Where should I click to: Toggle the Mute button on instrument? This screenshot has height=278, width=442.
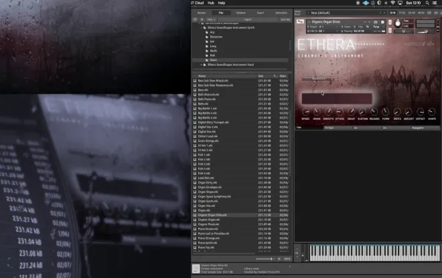390,30
